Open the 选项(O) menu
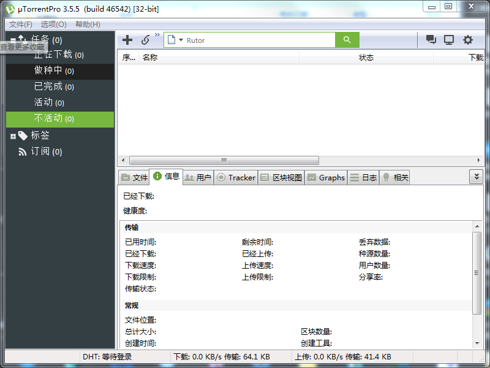 coord(53,25)
